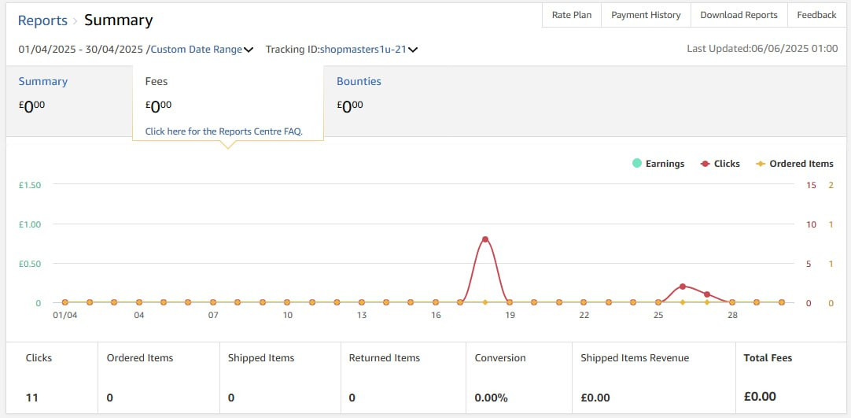The height and width of the screenshot is (418, 851).
Task: View Payment History
Action: coord(646,15)
